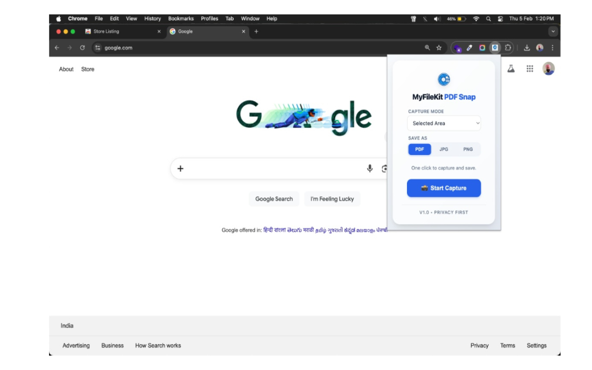
Task: Open Chrome three-dot menu
Action: [552, 47]
